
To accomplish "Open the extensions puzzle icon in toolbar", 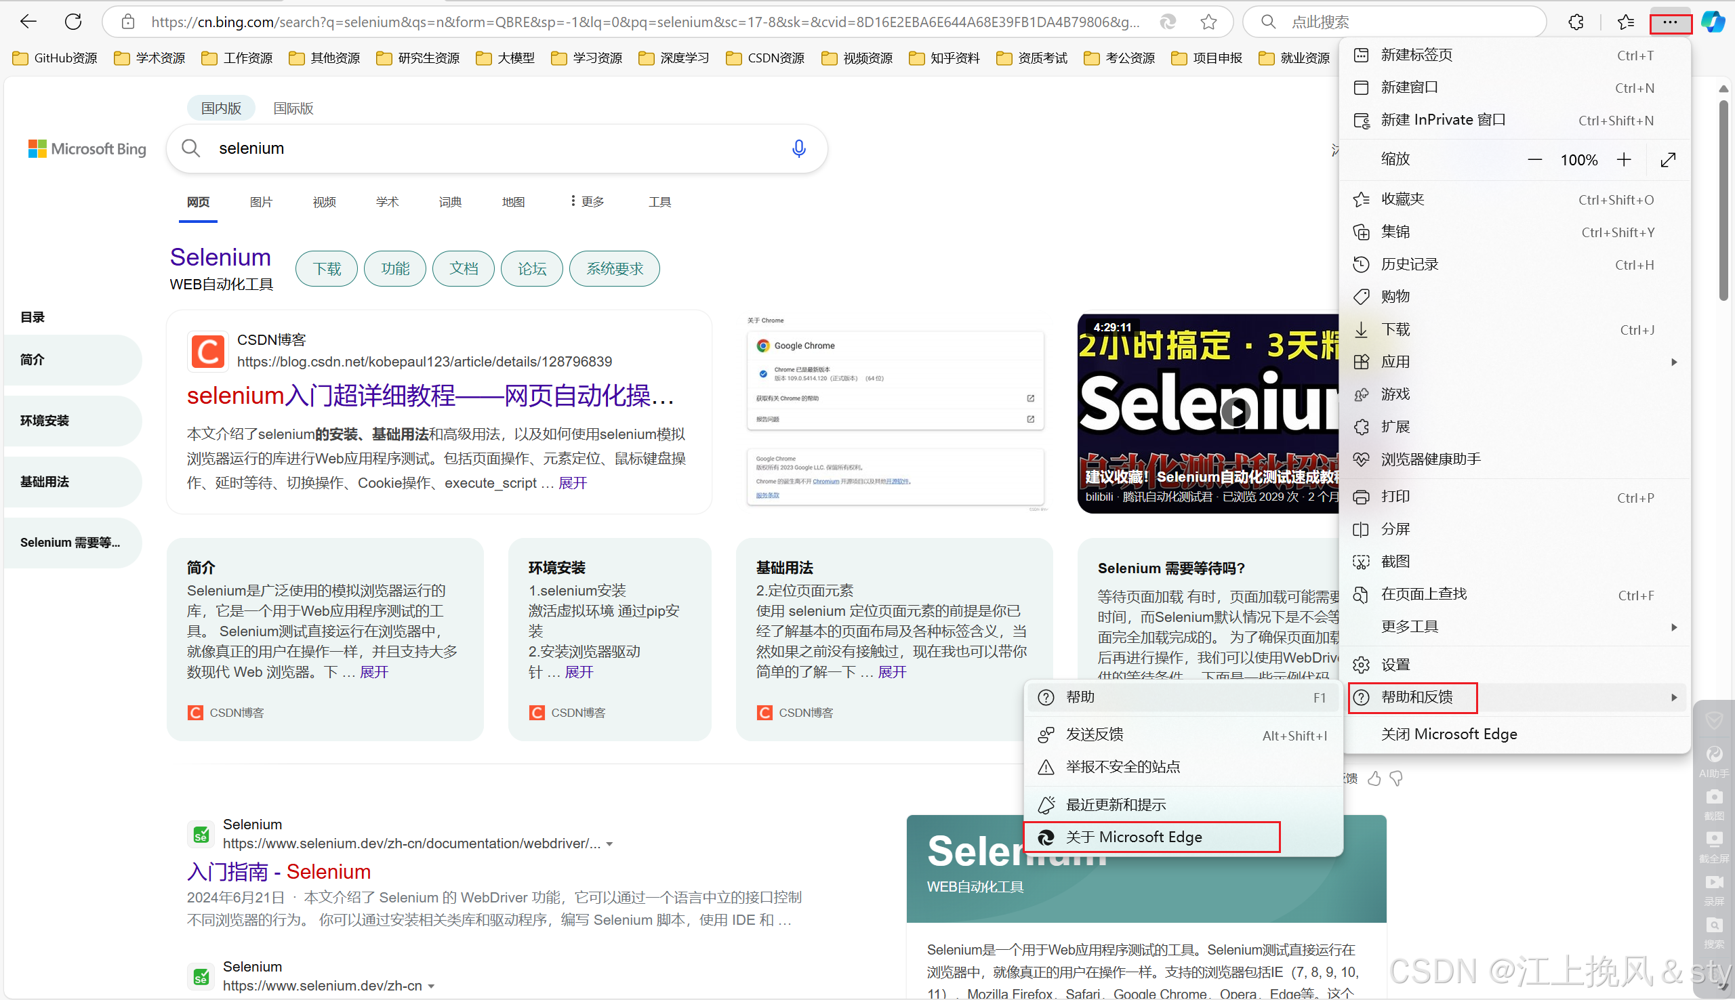I will tap(1576, 22).
